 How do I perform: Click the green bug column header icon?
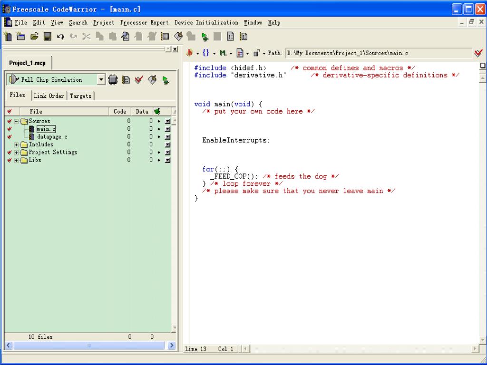pos(157,111)
